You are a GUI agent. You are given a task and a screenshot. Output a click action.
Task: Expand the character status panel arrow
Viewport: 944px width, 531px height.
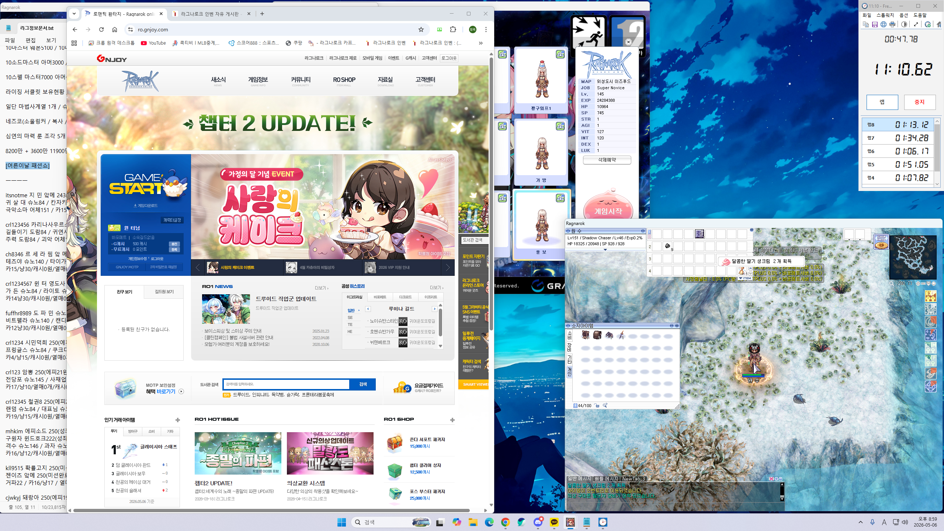click(x=605, y=250)
